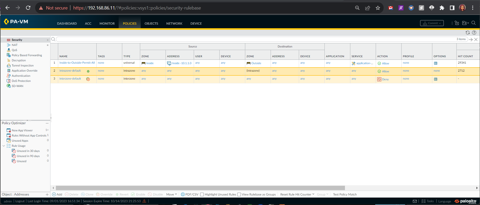Click the refresh icon above the rule table
Viewport: 480px width, 205px height.
pyautogui.click(x=467, y=33)
